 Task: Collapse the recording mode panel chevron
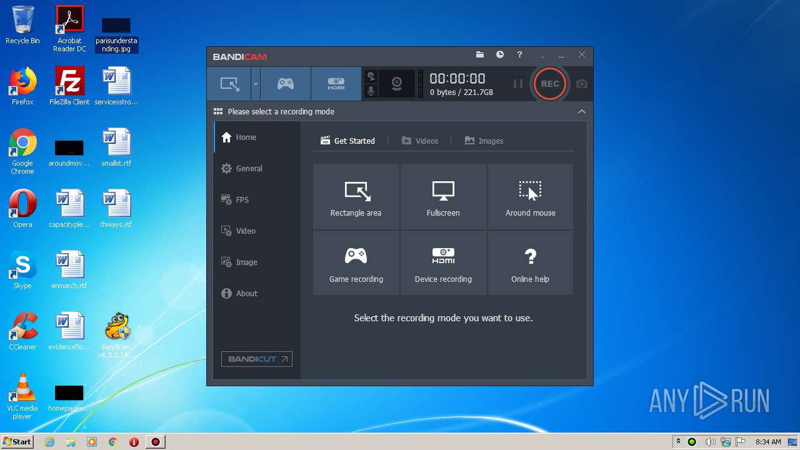click(x=582, y=111)
